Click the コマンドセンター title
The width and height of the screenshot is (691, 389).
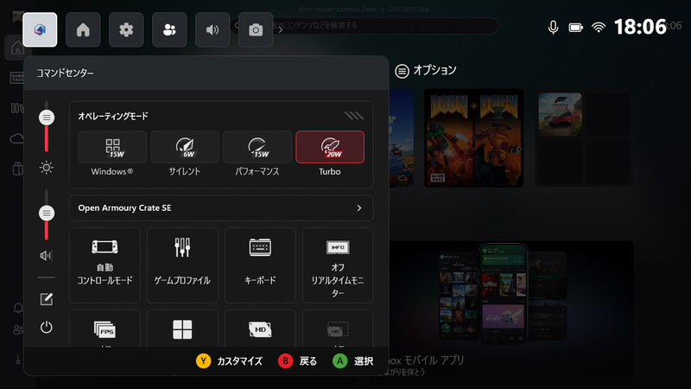(65, 73)
